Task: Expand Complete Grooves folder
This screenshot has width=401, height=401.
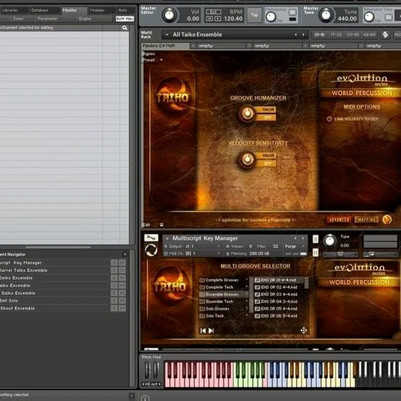Action: pyautogui.click(x=224, y=280)
